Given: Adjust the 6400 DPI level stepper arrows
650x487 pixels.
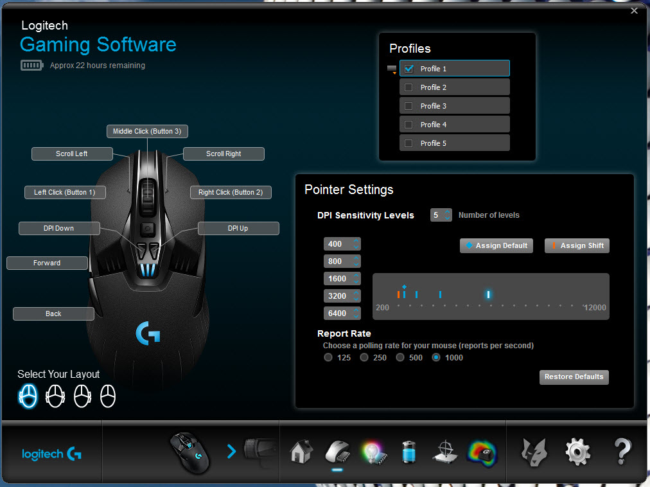Looking at the screenshot, I should tap(356, 313).
